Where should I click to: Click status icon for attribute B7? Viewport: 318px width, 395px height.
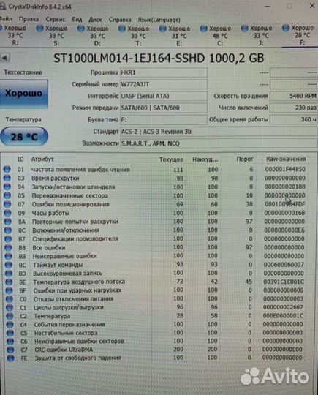(x=8, y=238)
